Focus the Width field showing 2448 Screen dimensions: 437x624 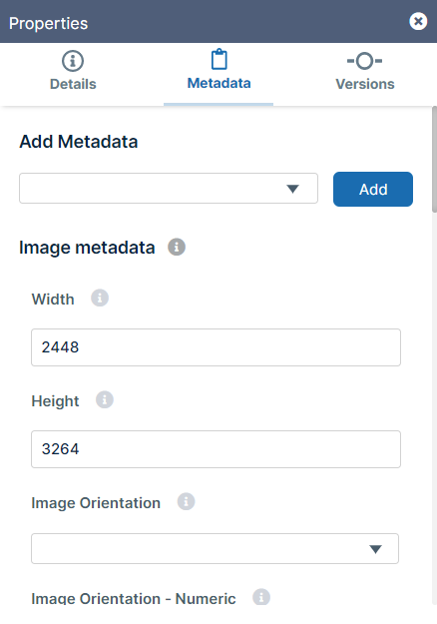pyautogui.click(x=216, y=347)
